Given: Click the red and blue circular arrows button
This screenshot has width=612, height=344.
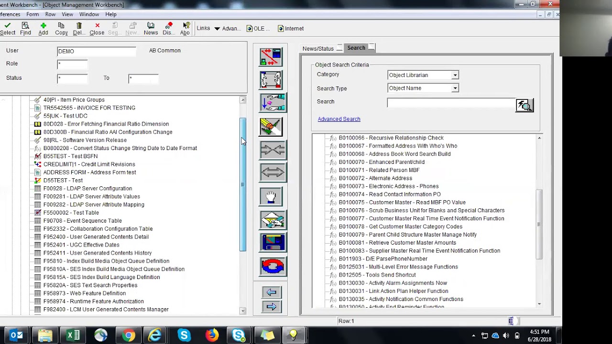Looking at the screenshot, I should [x=273, y=266].
